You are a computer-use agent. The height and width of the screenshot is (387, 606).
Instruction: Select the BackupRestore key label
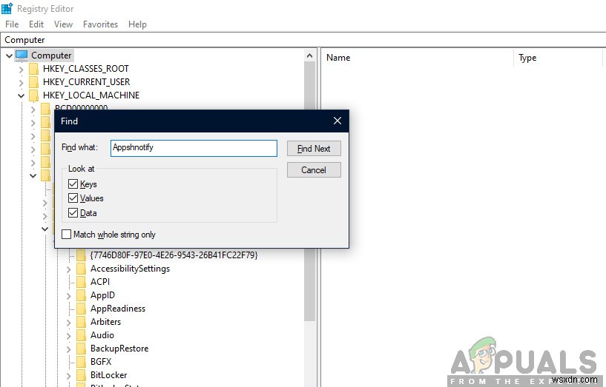click(x=119, y=349)
